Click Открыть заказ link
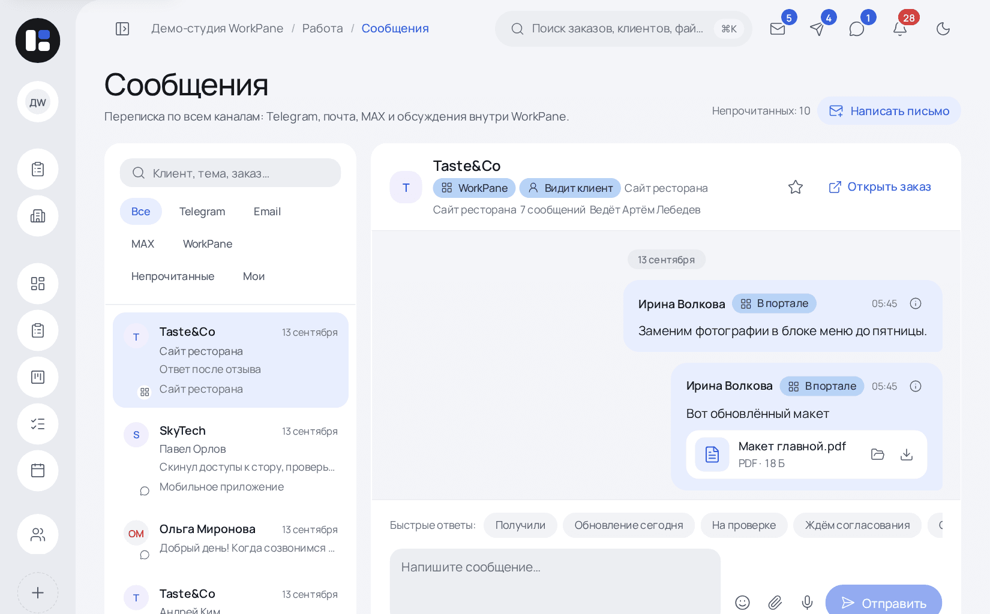The image size is (990, 614). coord(880,187)
